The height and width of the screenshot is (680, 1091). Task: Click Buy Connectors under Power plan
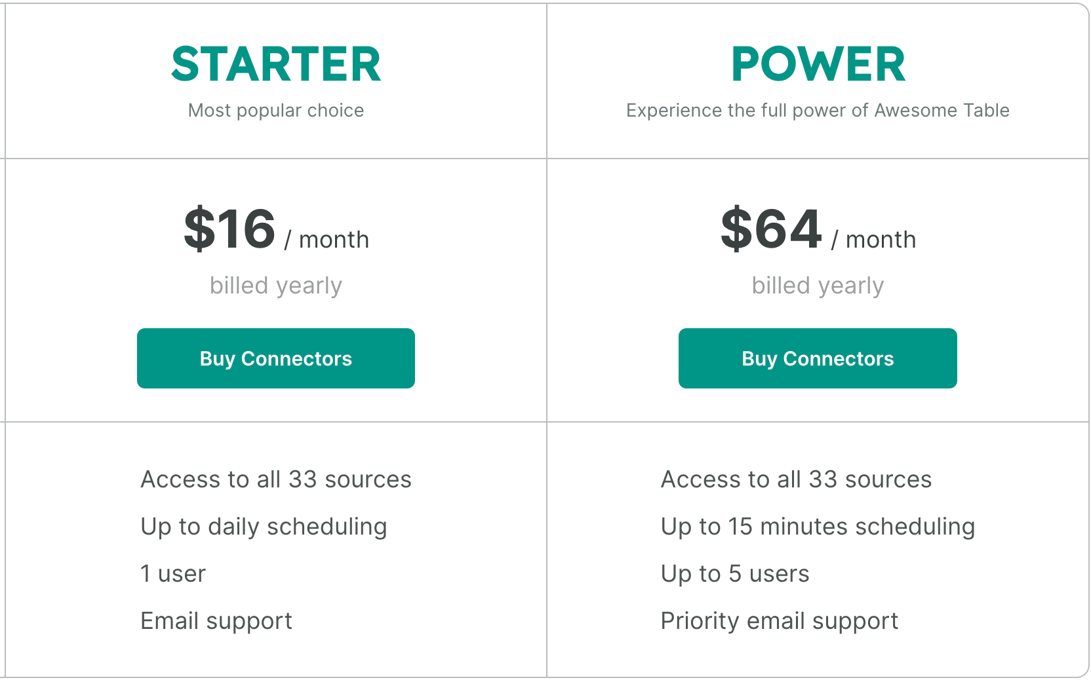[x=818, y=358]
